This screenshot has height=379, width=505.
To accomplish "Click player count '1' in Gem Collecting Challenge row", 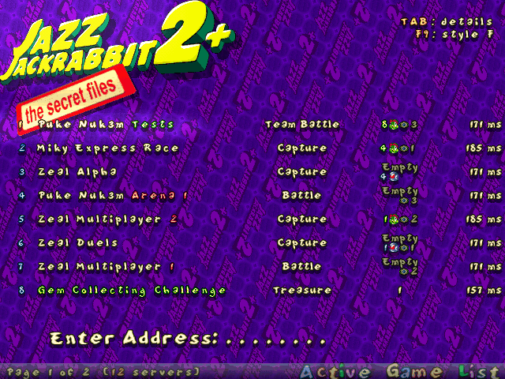I will point(400,291).
